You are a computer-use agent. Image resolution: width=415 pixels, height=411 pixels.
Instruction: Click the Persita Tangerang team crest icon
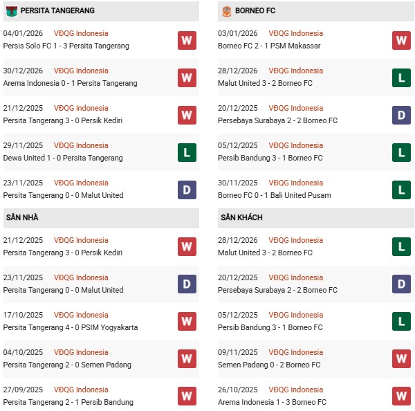click(x=11, y=11)
